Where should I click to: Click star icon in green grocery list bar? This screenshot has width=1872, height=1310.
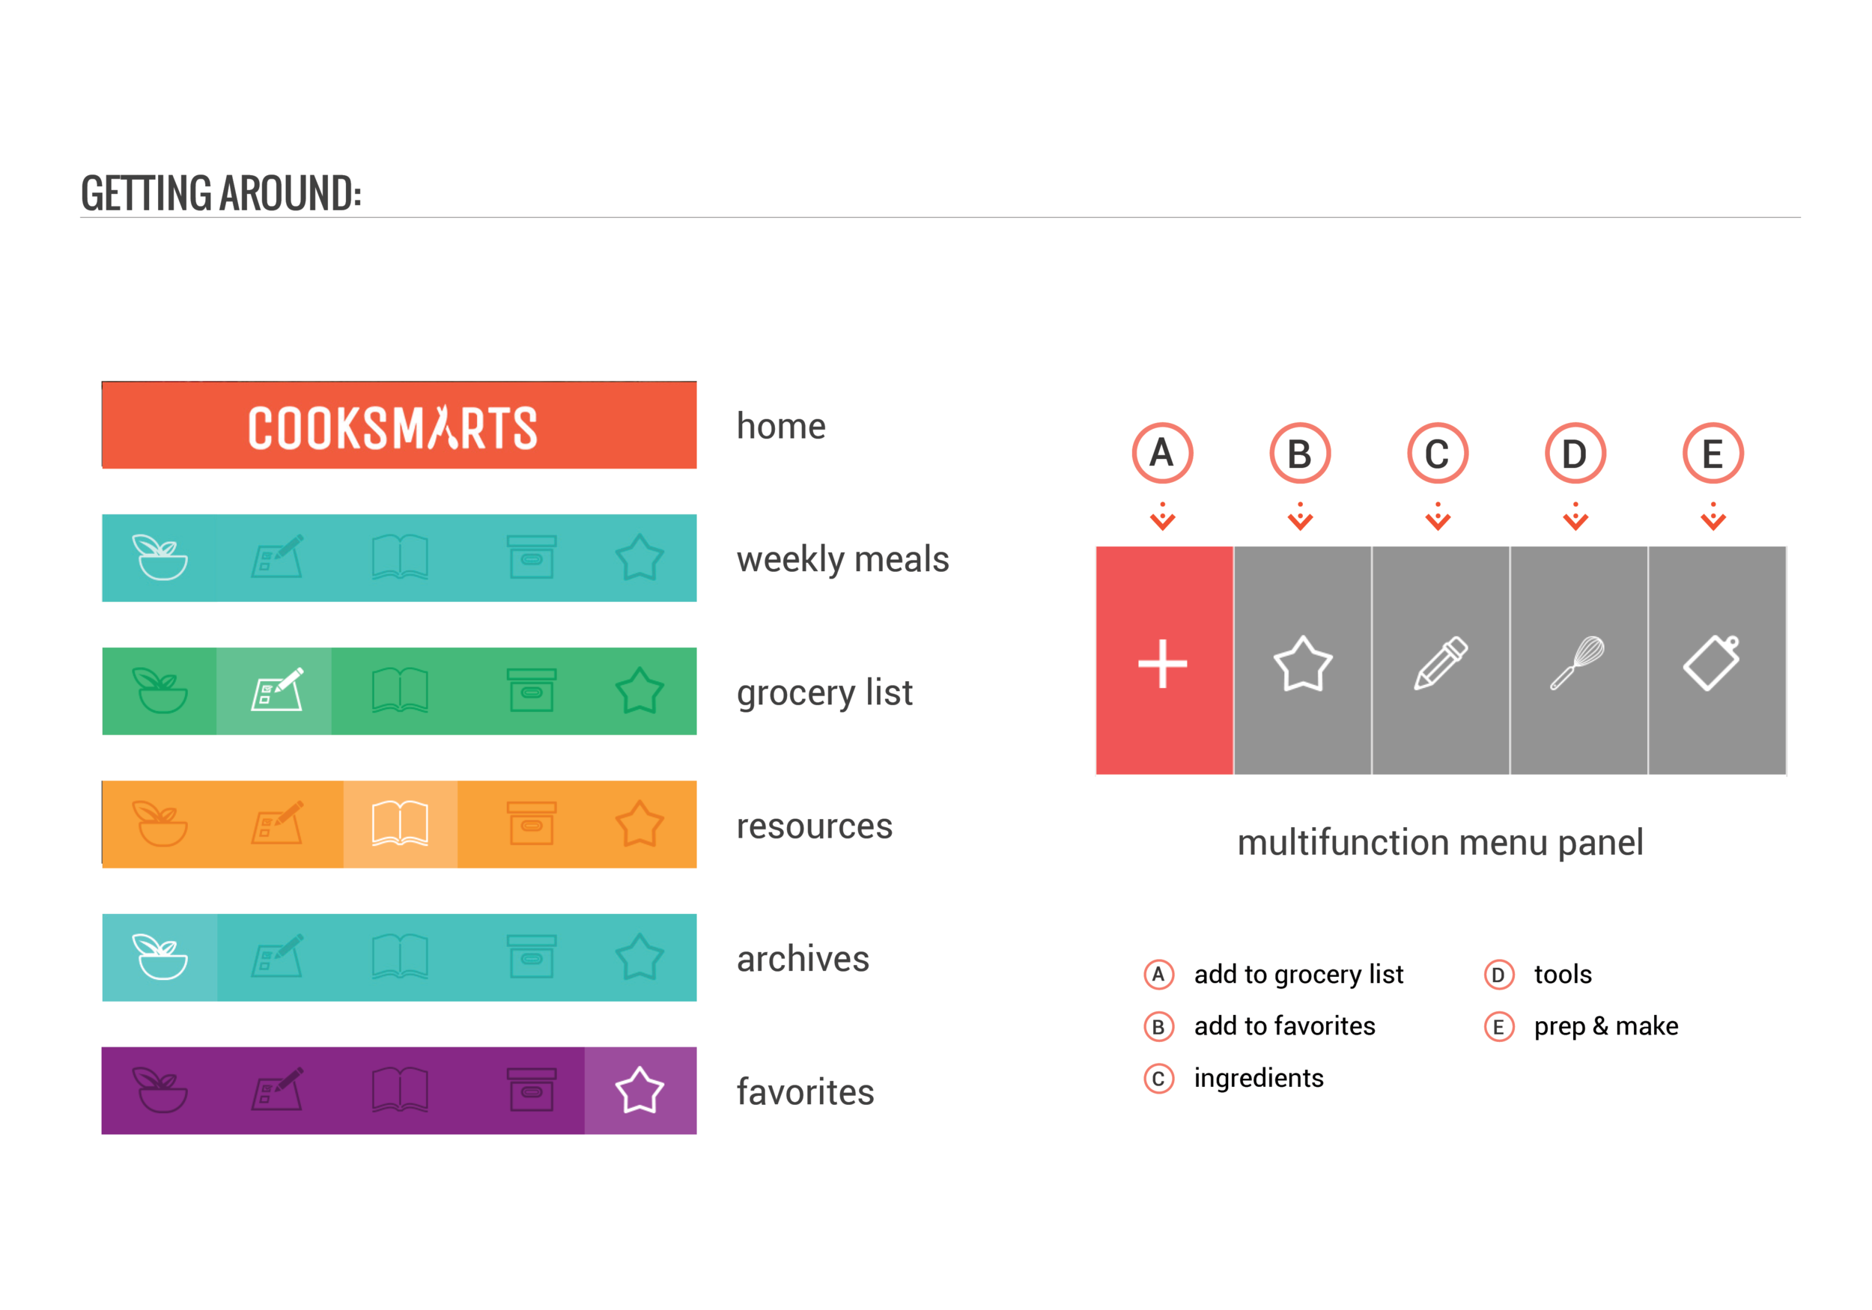[639, 691]
